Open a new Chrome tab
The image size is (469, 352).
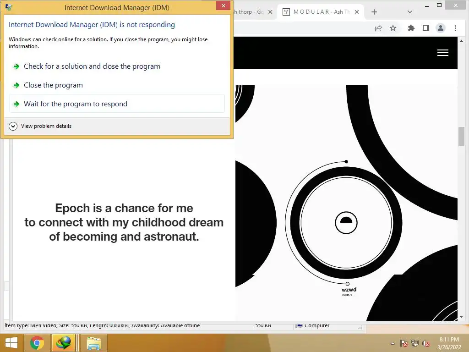(374, 12)
